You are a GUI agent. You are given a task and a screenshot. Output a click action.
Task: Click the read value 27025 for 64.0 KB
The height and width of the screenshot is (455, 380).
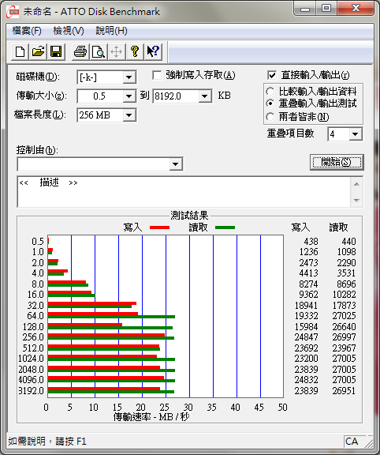coord(344,316)
